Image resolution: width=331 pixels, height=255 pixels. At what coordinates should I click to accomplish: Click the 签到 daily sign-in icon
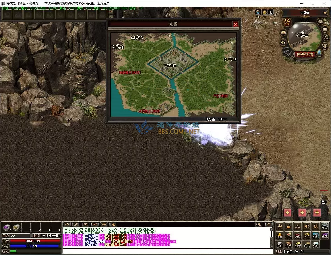pyautogui.click(x=279, y=244)
